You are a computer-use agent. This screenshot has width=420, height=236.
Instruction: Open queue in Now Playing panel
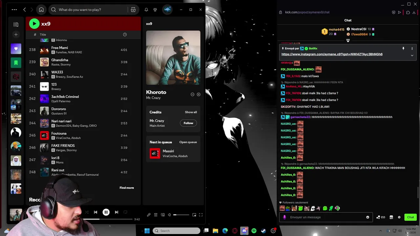pos(188,142)
